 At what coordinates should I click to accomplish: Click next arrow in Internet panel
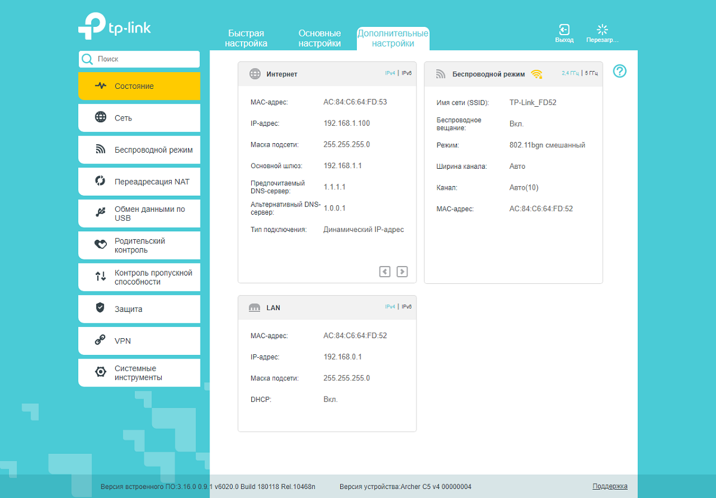click(402, 271)
